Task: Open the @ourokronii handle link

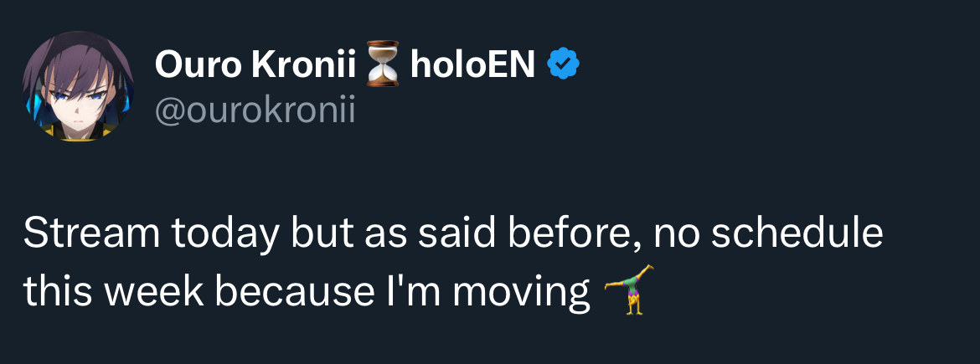Action: 255,111
